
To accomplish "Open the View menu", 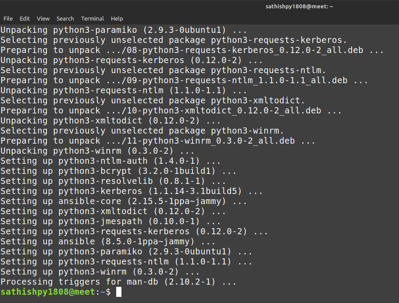I will 43,19.
